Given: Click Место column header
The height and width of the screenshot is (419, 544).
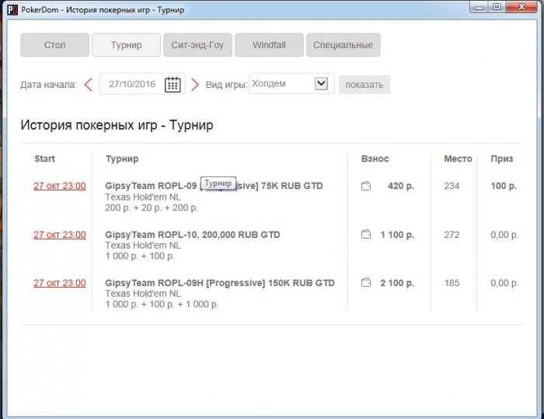Looking at the screenshot, I should tap(458, 159).
